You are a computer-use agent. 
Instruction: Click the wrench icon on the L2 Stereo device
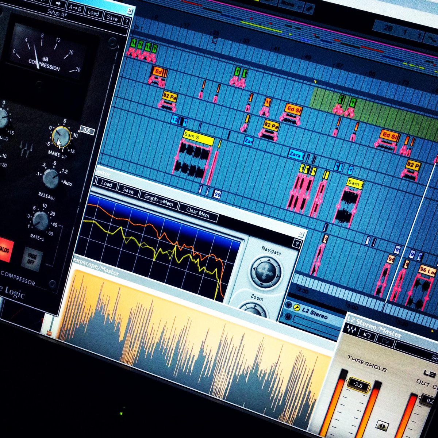pyautogui.click(x=296, y=308)
